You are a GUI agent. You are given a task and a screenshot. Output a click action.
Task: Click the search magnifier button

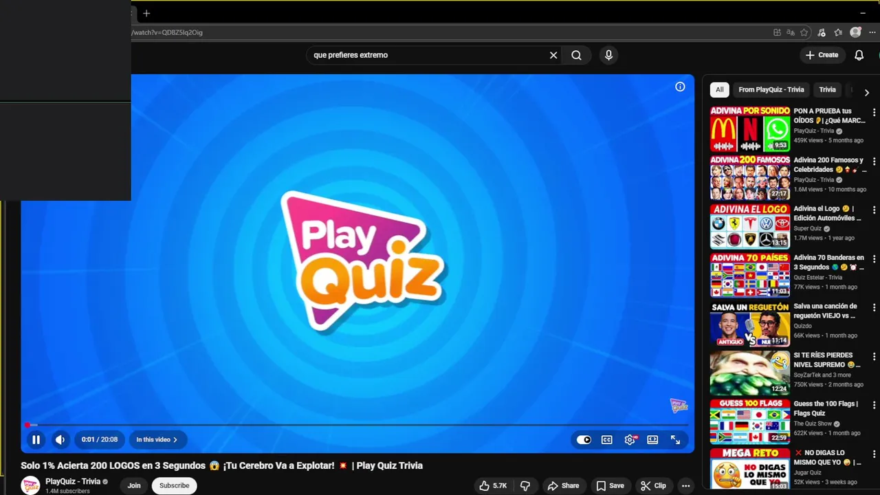pyautogui.click(x=576, y=55)
